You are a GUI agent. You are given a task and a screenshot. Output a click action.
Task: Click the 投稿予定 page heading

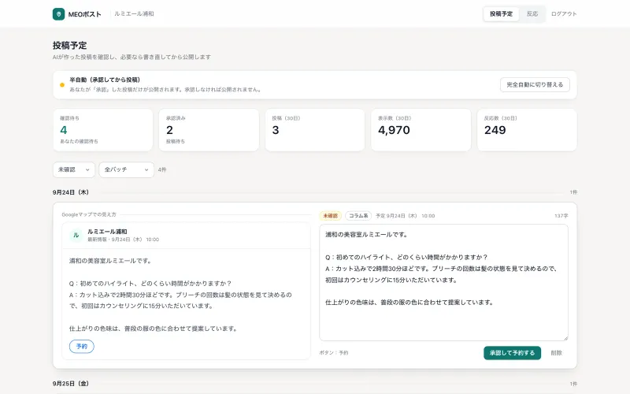click(x=69, y=46)
